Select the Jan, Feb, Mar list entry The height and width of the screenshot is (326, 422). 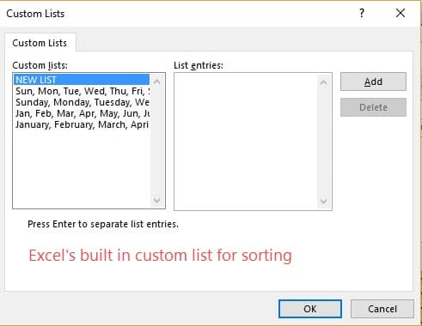coord(82,113)
